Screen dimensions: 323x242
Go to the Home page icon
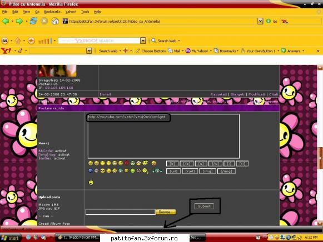tap(55, 21)
